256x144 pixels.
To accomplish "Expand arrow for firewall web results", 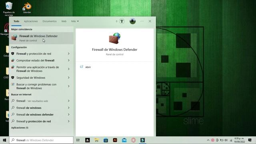I will (68, 101).
